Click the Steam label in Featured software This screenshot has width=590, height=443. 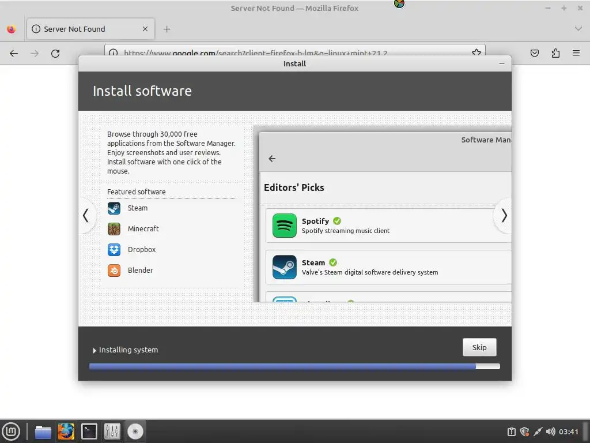138,208
